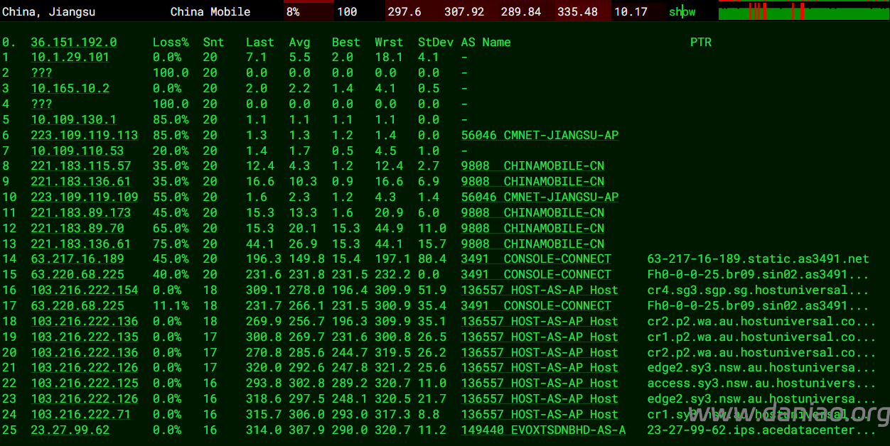Image resolution: width=890 pixels, height=446 pixels.
Task: Open the 149440 EVOXTSDNBHD-AS-A AS link
Action: click(x=543, y=430)
